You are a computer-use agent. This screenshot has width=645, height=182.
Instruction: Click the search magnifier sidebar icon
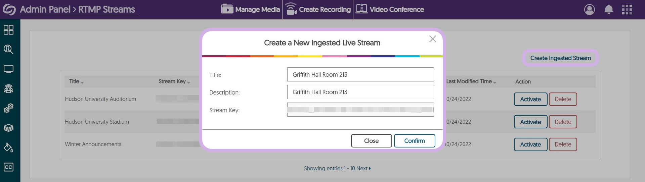pyautogui.click(x=8, y=50)
